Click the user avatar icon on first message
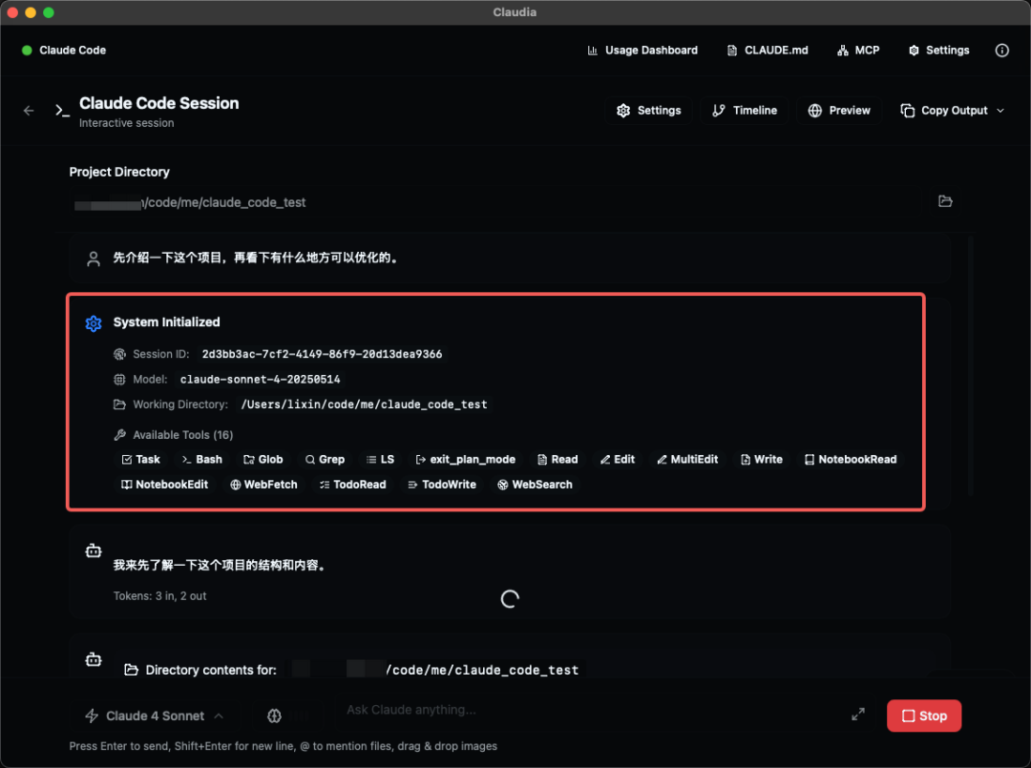The image size is (1031, 768). pos(94,259)
